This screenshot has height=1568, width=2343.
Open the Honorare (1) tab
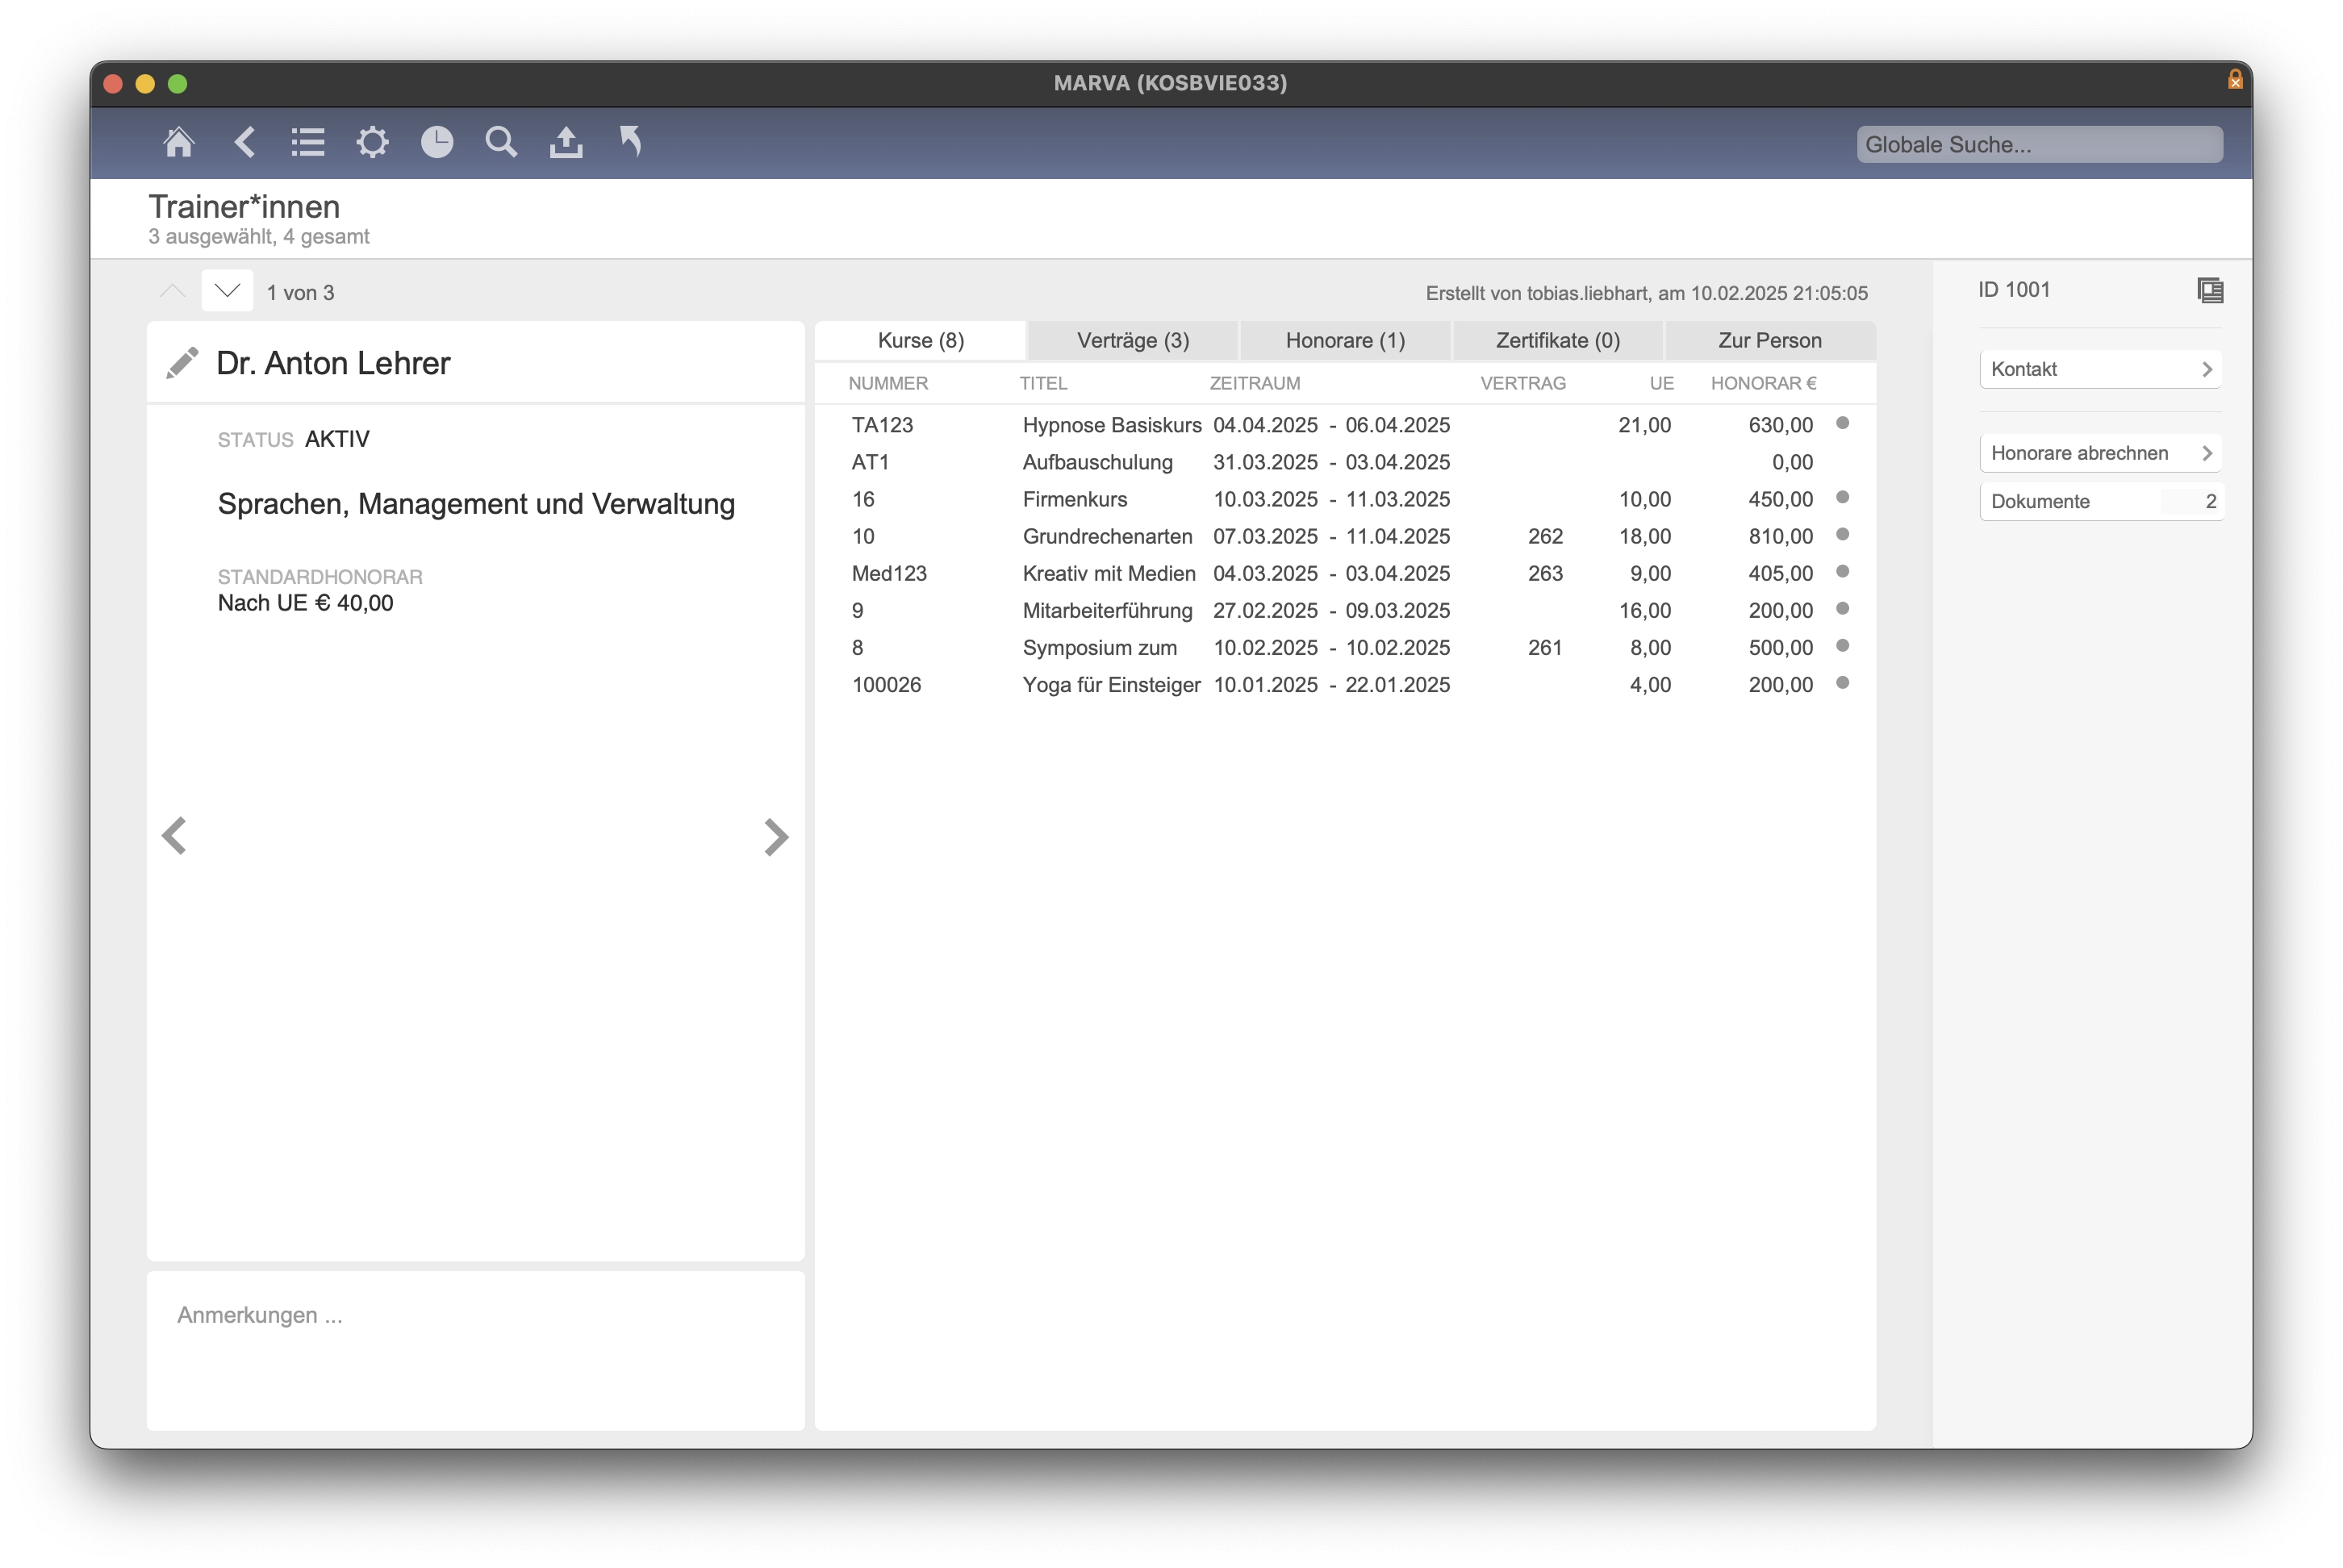[x=1344, y=340]
